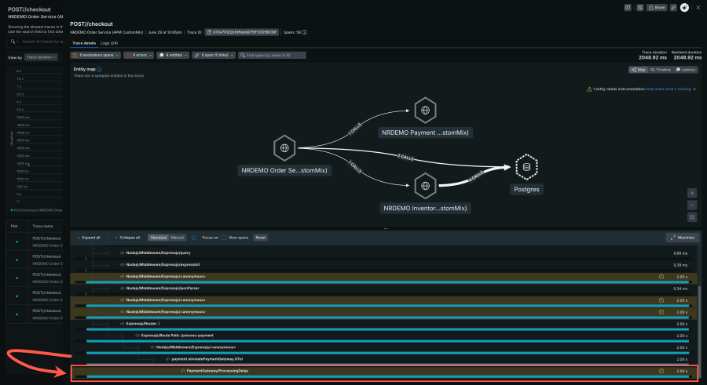Copy the Trace ID value
This screenshot has width=707, height=385.
point(242,32)
